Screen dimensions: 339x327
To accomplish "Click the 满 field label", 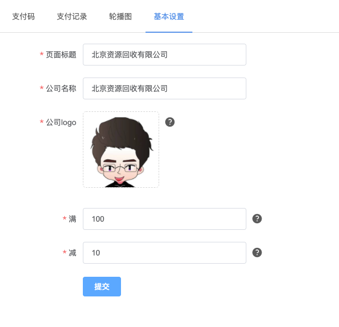I will 72,219.
